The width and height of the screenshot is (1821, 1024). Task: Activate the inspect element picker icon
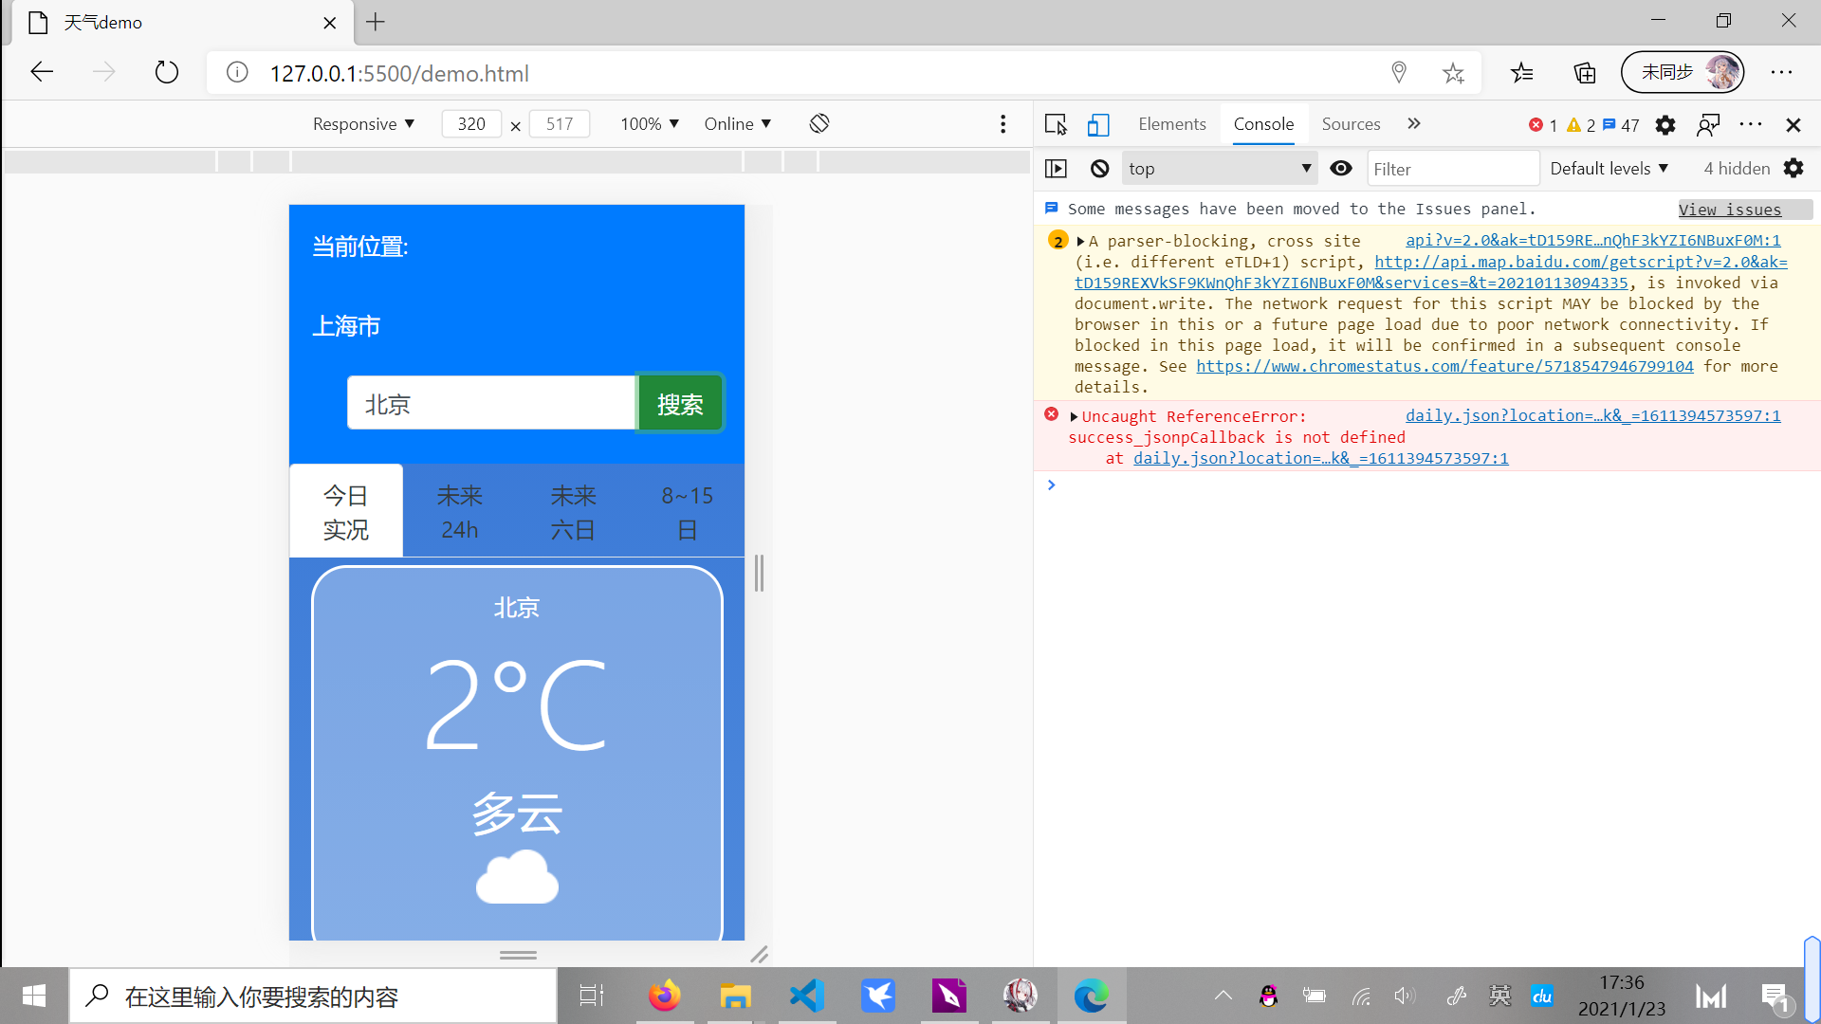click(x=1056, y=124)
